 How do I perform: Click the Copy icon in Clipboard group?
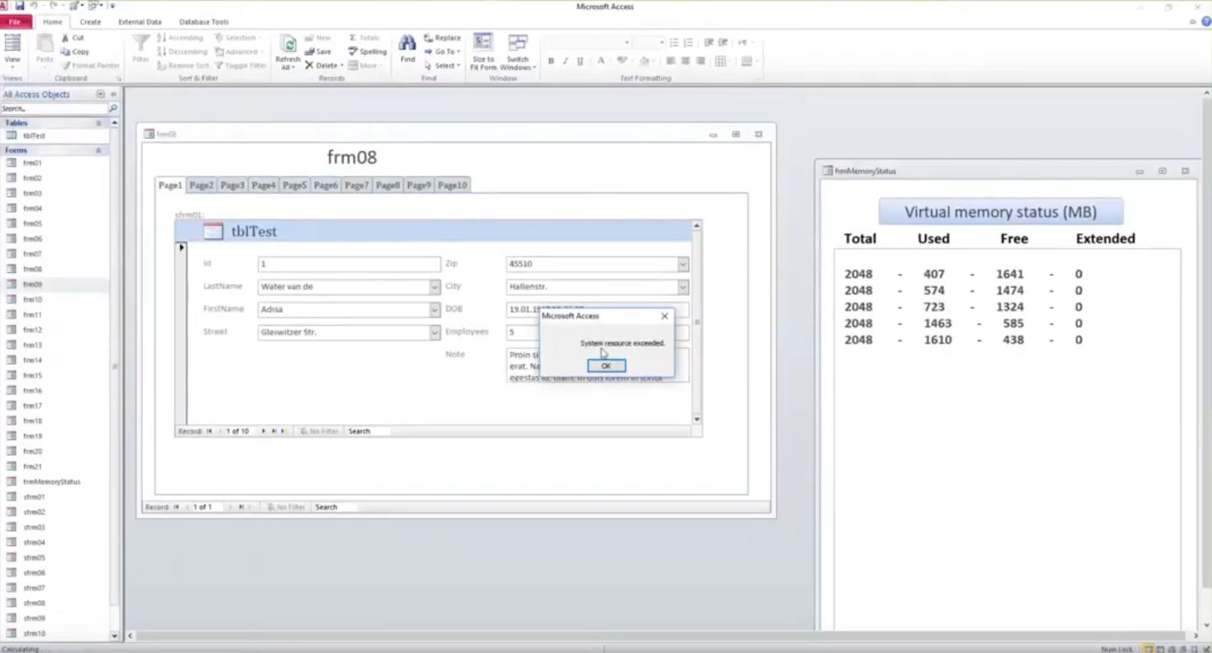pyautogui.click(x=66, y=52)
